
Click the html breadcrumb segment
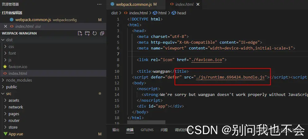click(162, 13)
